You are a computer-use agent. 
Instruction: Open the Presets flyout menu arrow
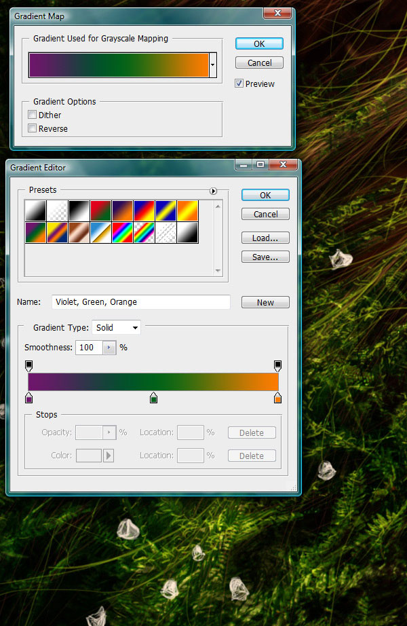[x=214, y=191]
